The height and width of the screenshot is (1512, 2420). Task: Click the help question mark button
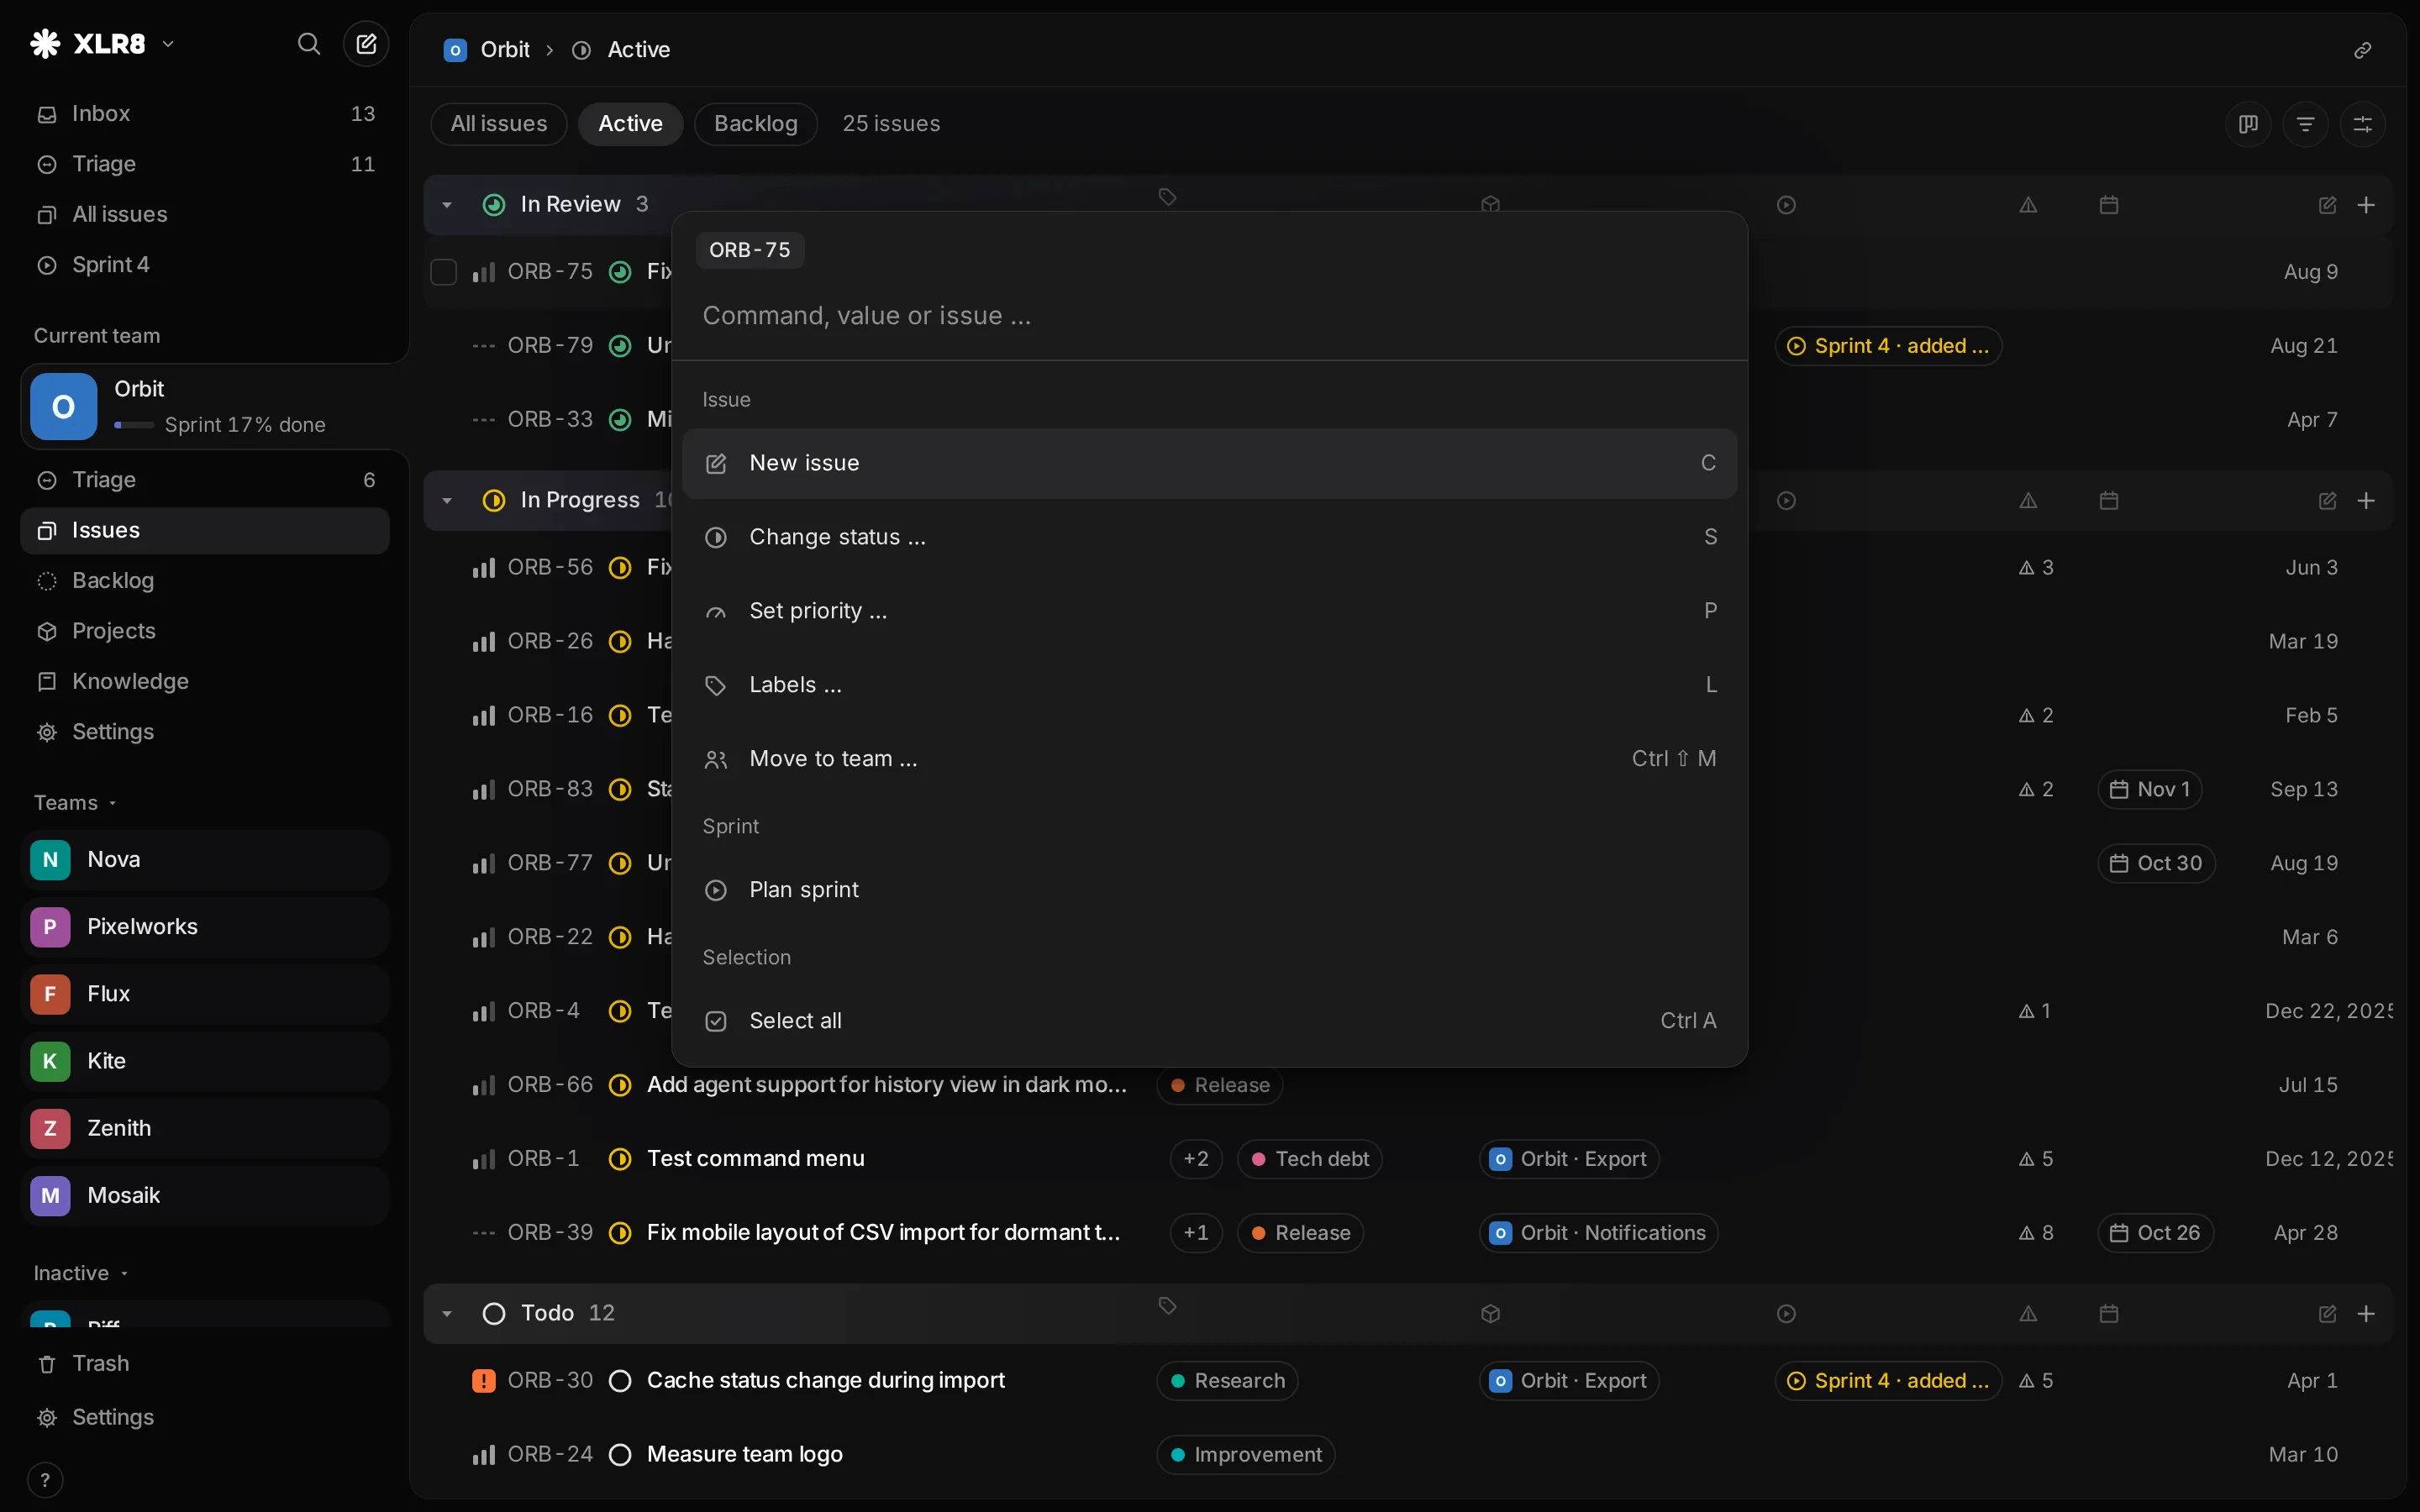point(45,1480)
